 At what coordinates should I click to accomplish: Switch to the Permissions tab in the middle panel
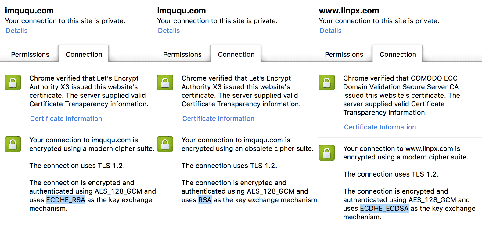(x=182, y=54)
